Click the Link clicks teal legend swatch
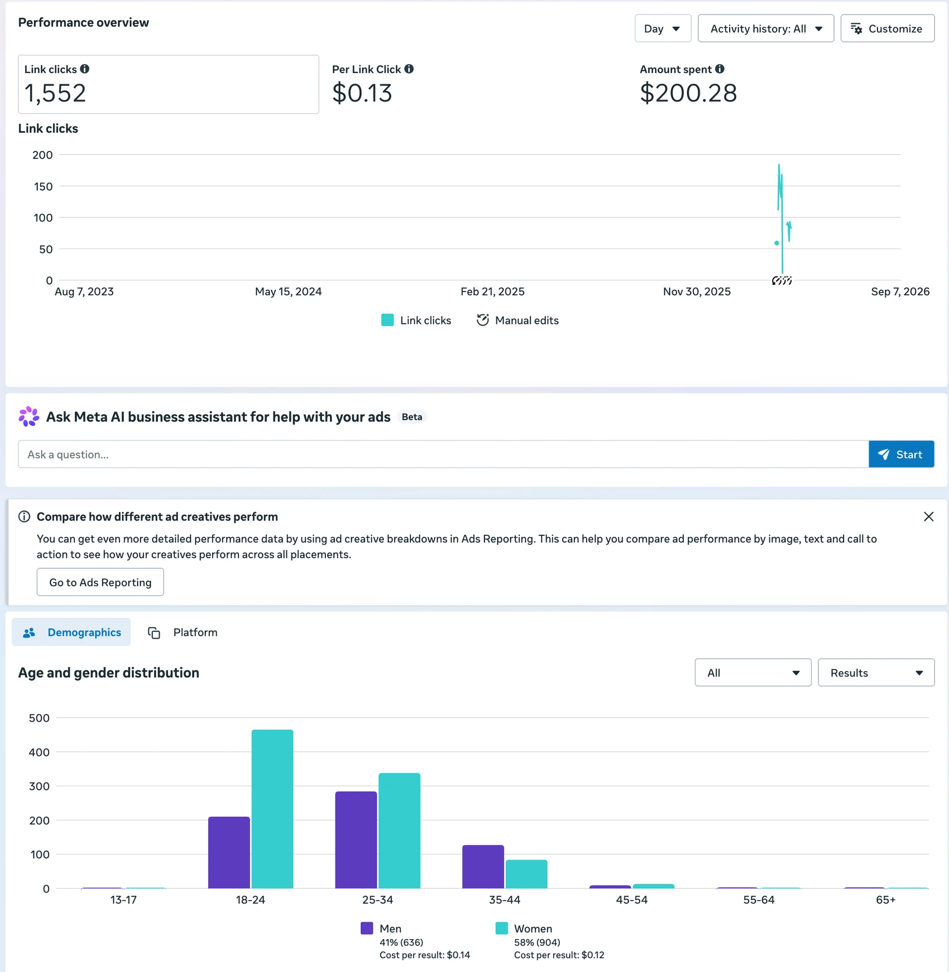Image resolution: width=949 pixels, height=972 pixels. point(387,320)
